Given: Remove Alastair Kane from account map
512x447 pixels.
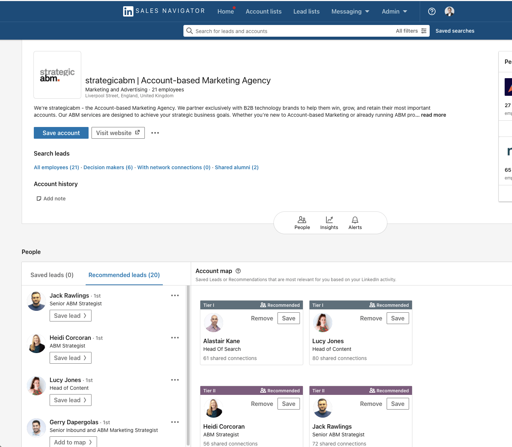Looking at the screenshot, I should coord(262,318).
